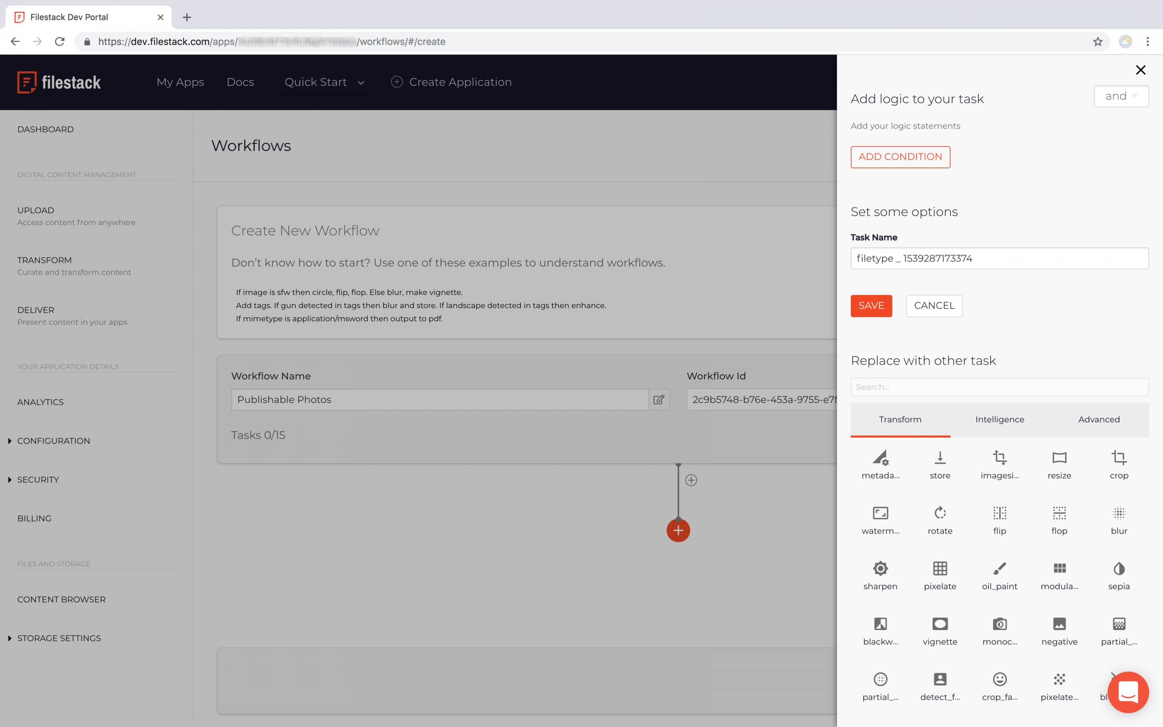
Task: Pick the negative image icon
Action: coord(1059,624)
